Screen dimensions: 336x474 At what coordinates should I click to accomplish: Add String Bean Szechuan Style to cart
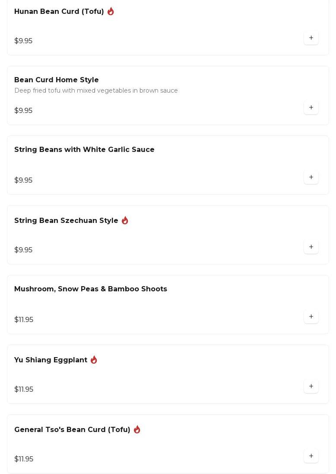click(x=311, y=247)
